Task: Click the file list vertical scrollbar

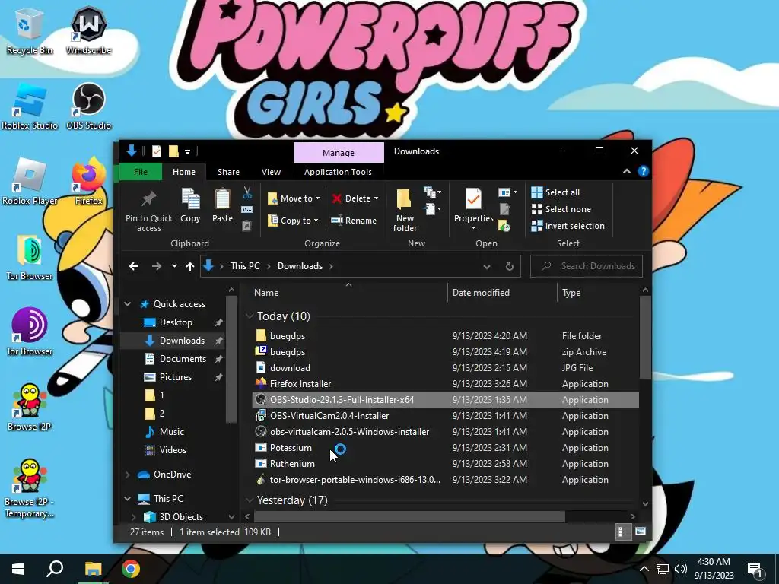Action: 645,338
